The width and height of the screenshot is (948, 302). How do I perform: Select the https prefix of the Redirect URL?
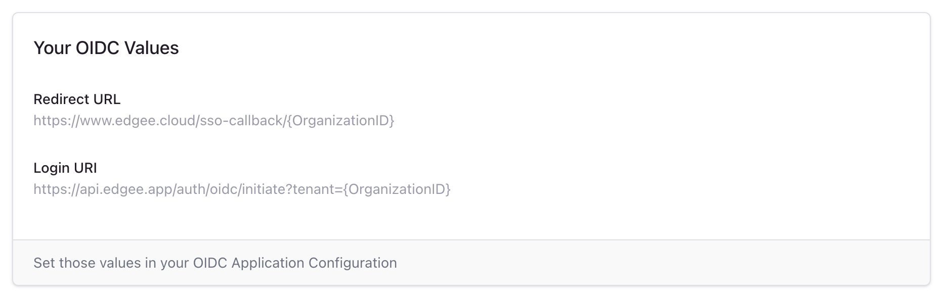pyautogui.click(x=51, y=121)
